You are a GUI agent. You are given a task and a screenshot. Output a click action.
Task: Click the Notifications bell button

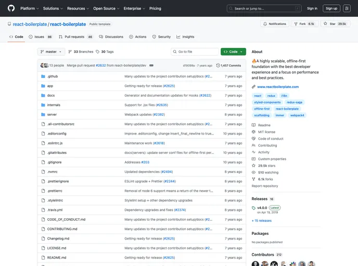[x=274, y=24]
